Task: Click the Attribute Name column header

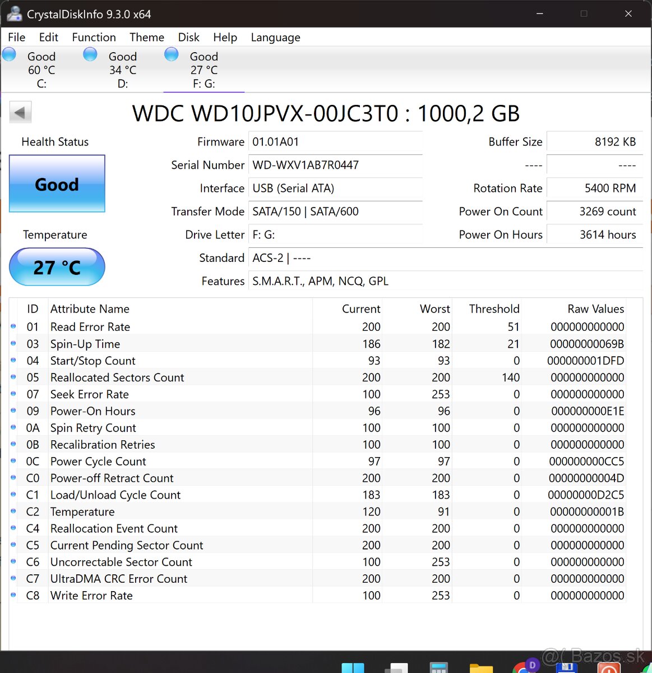Action: tap(90, 309)
